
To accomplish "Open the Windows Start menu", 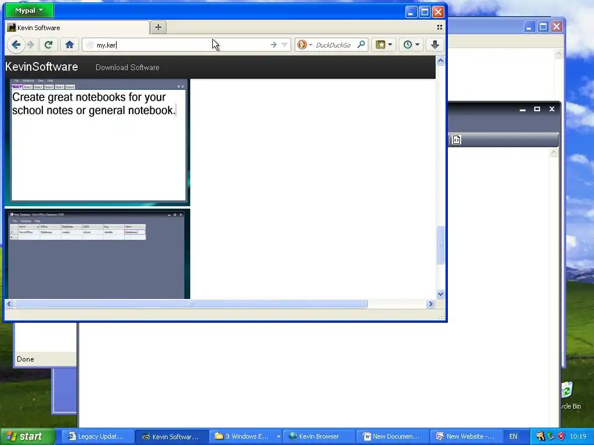I will click(28, 436).
